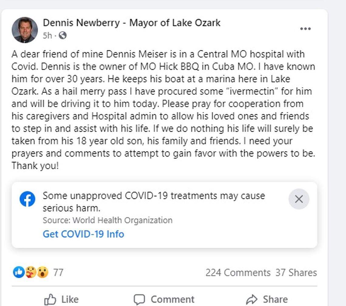Open the three-dot post options menu
The height and width of the screenshot is (306, 346).
(x=306, y=29)
